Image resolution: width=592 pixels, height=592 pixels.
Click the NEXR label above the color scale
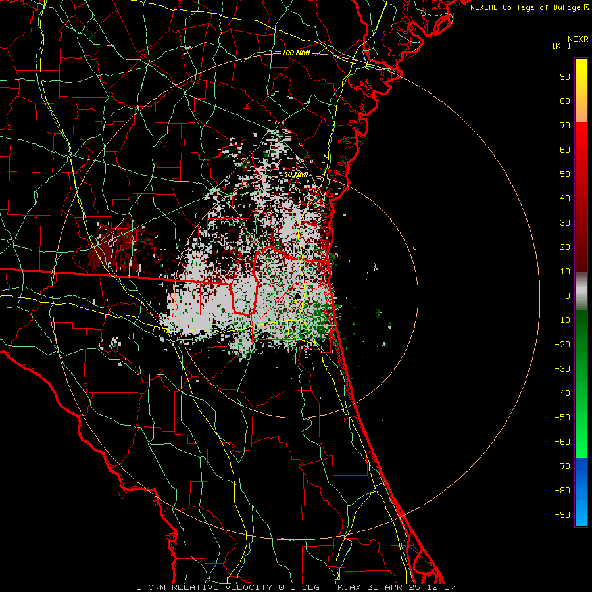[578, 39]
